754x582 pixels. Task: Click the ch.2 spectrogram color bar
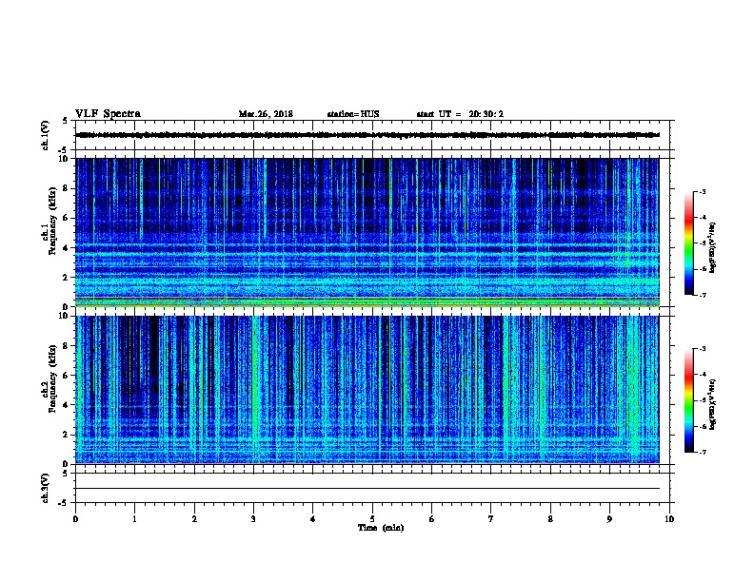(x=689, y=400)
